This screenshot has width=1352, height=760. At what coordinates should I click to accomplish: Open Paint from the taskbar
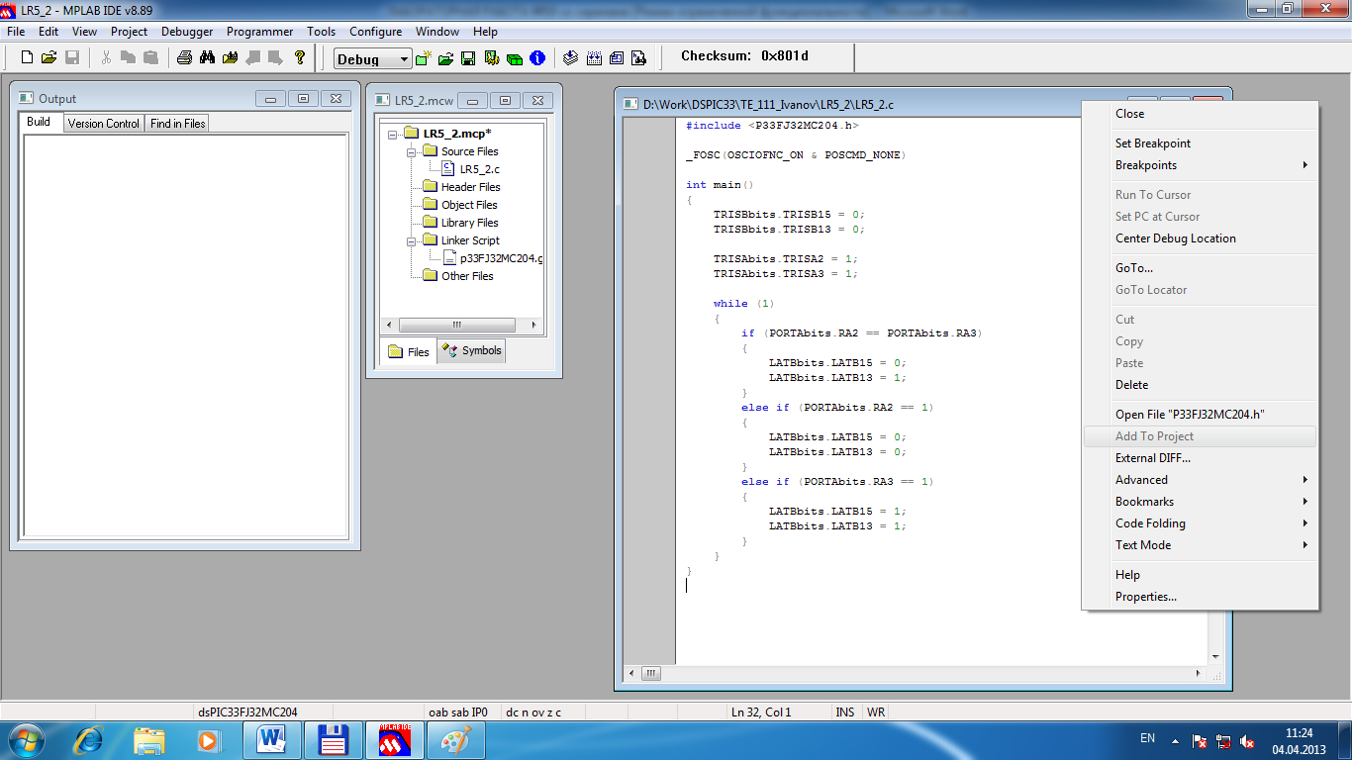coord(455,739)
